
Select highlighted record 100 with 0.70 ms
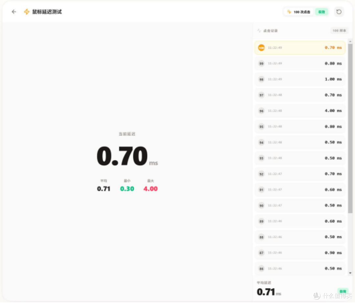pos(300,48)
